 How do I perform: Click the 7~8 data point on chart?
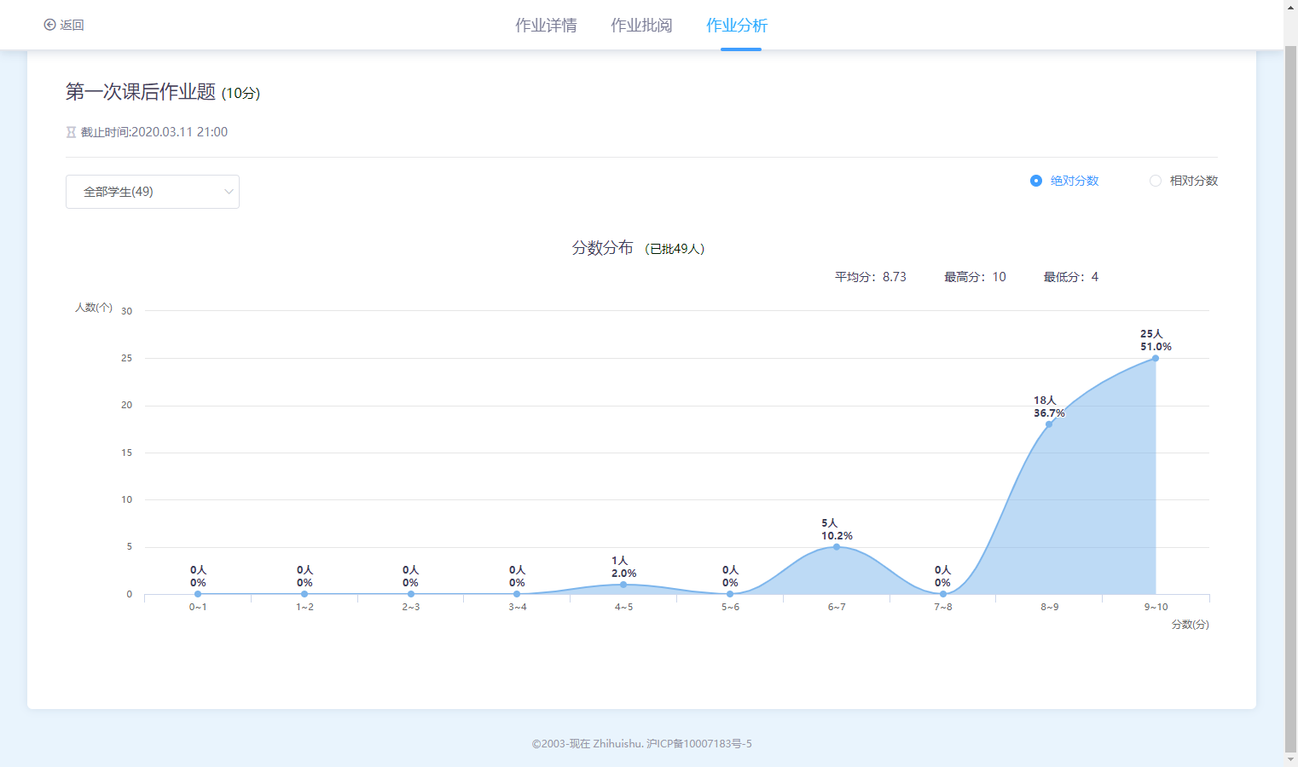point(942,594)
